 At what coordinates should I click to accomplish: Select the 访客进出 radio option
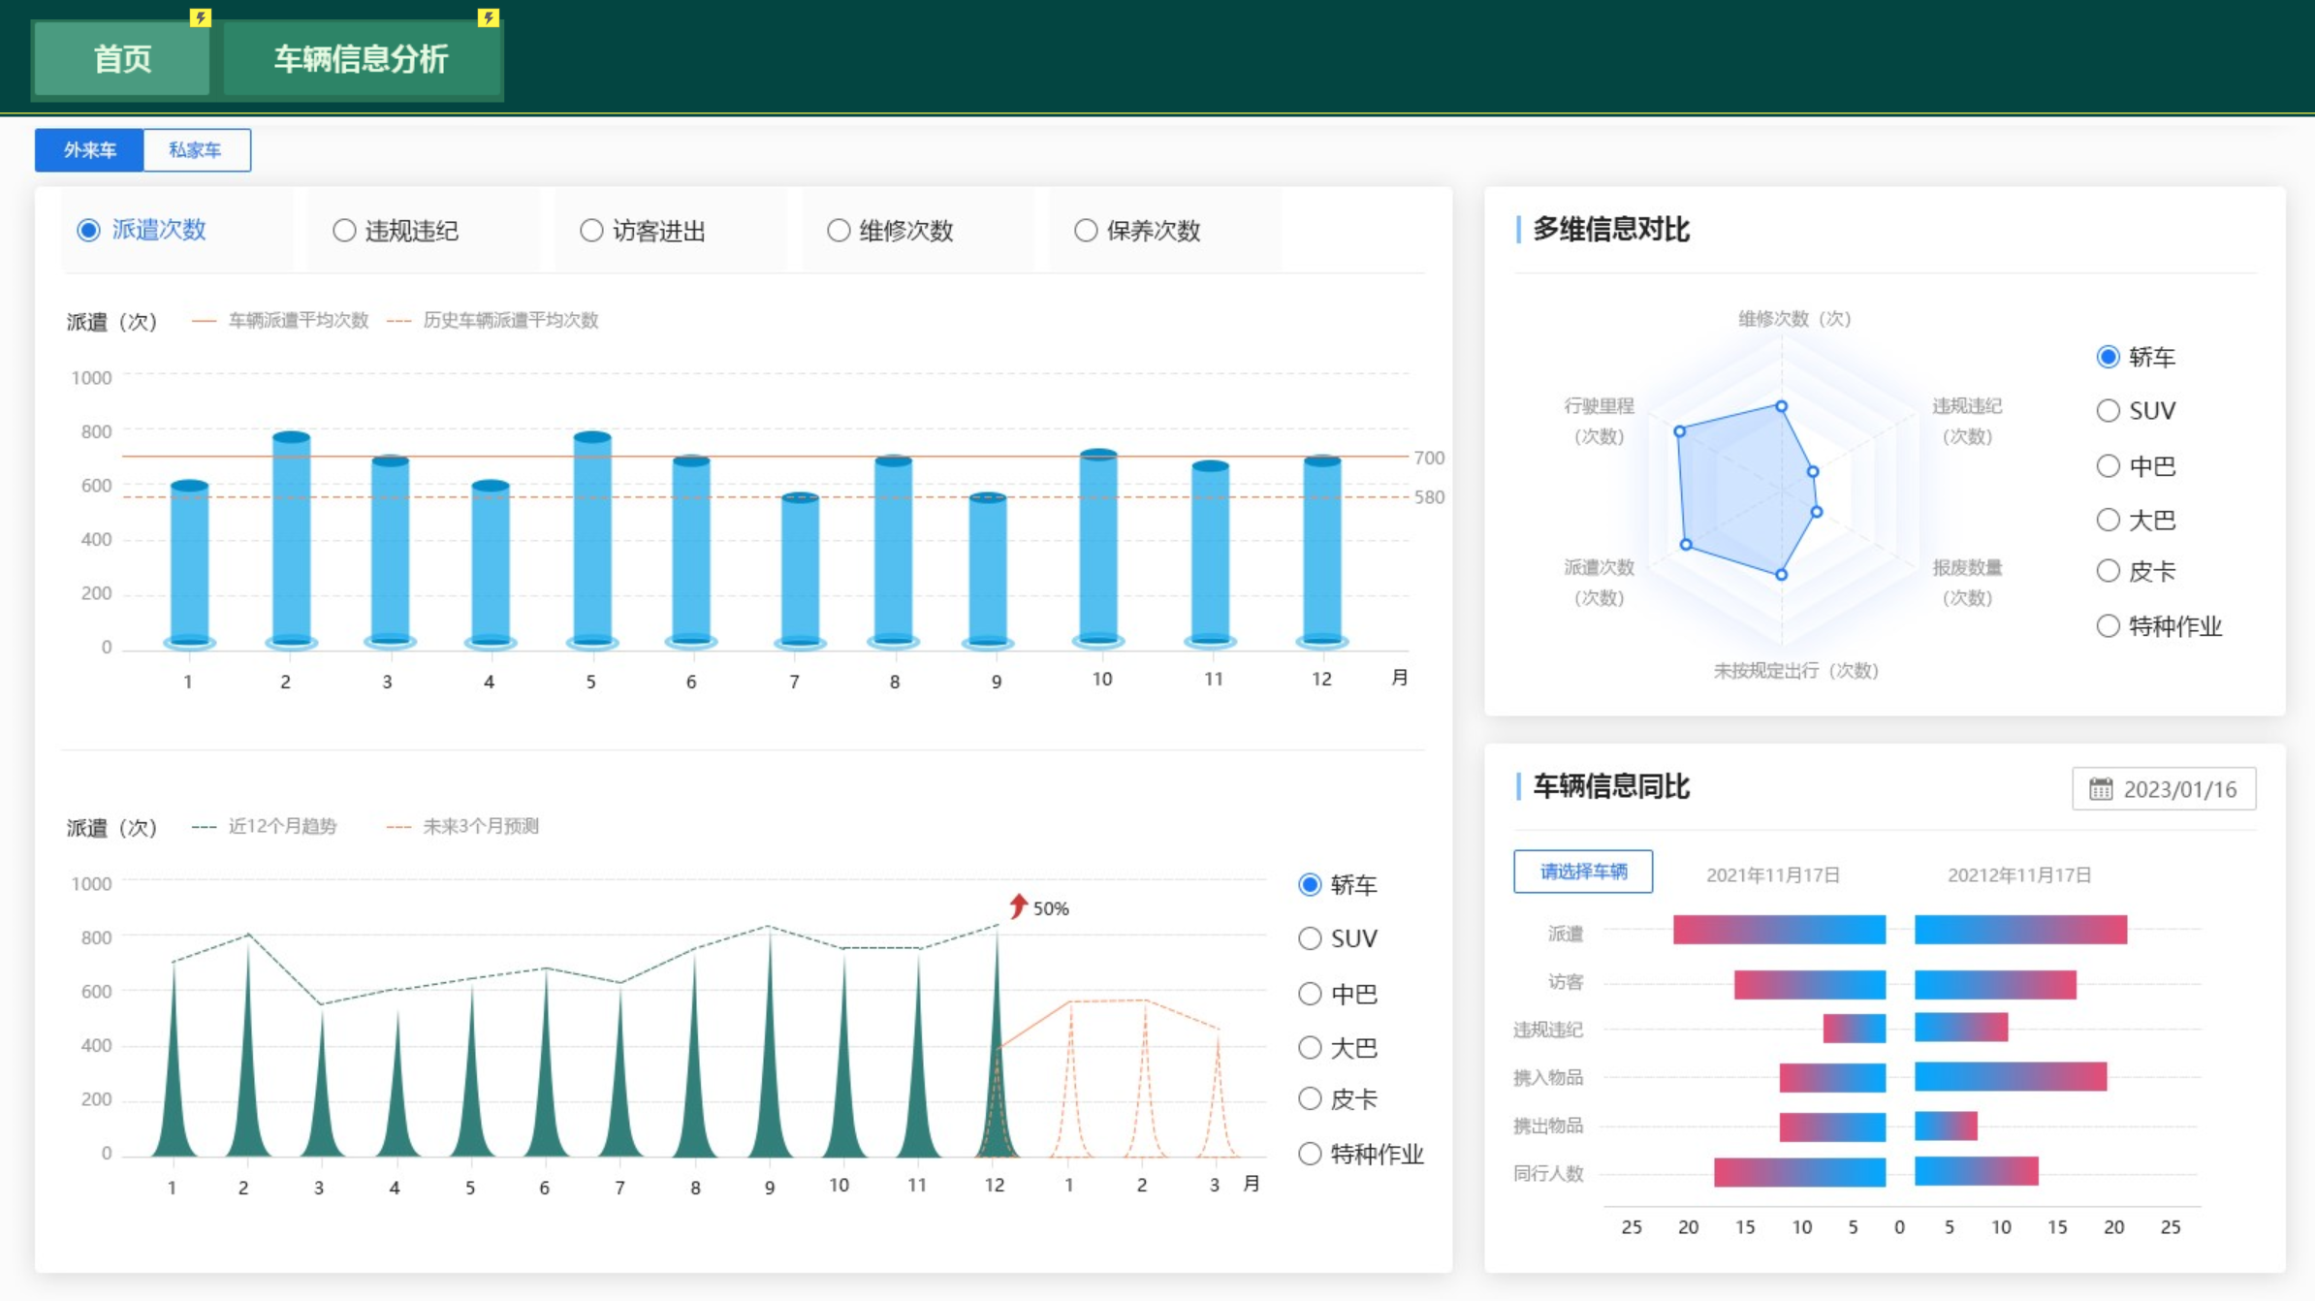coord(643,231)
